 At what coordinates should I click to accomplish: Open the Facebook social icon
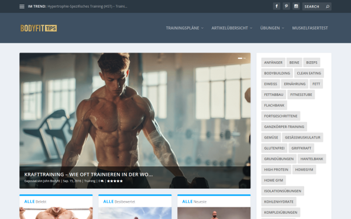pos(277,6)
